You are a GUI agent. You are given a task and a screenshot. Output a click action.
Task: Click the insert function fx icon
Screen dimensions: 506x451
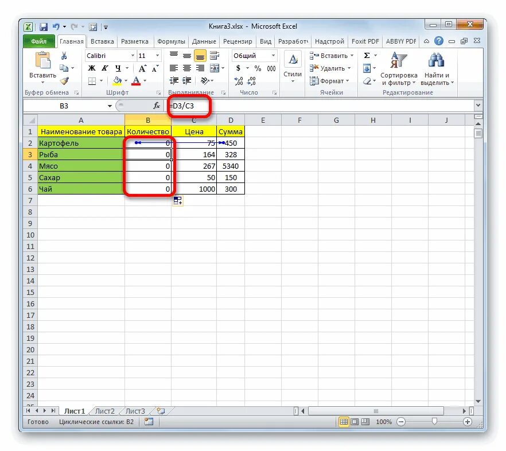[x=157, y=106]
